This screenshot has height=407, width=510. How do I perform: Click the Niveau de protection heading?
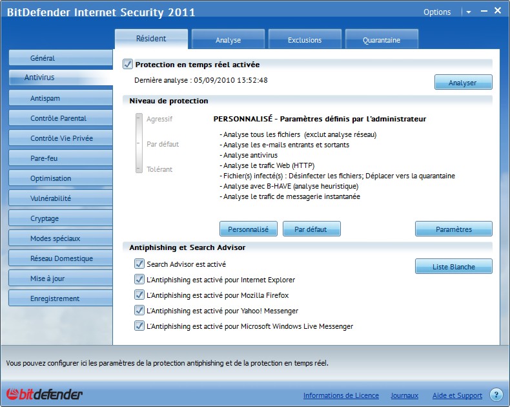point(168,101)
